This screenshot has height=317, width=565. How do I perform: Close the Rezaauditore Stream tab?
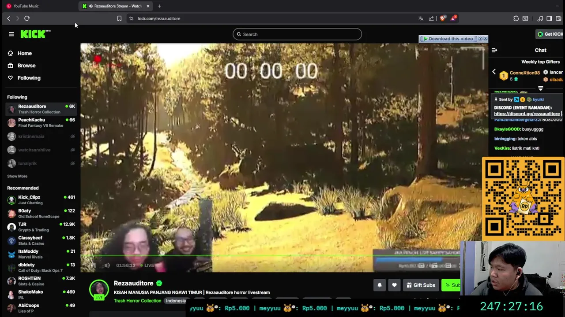(x=148, y=6)
